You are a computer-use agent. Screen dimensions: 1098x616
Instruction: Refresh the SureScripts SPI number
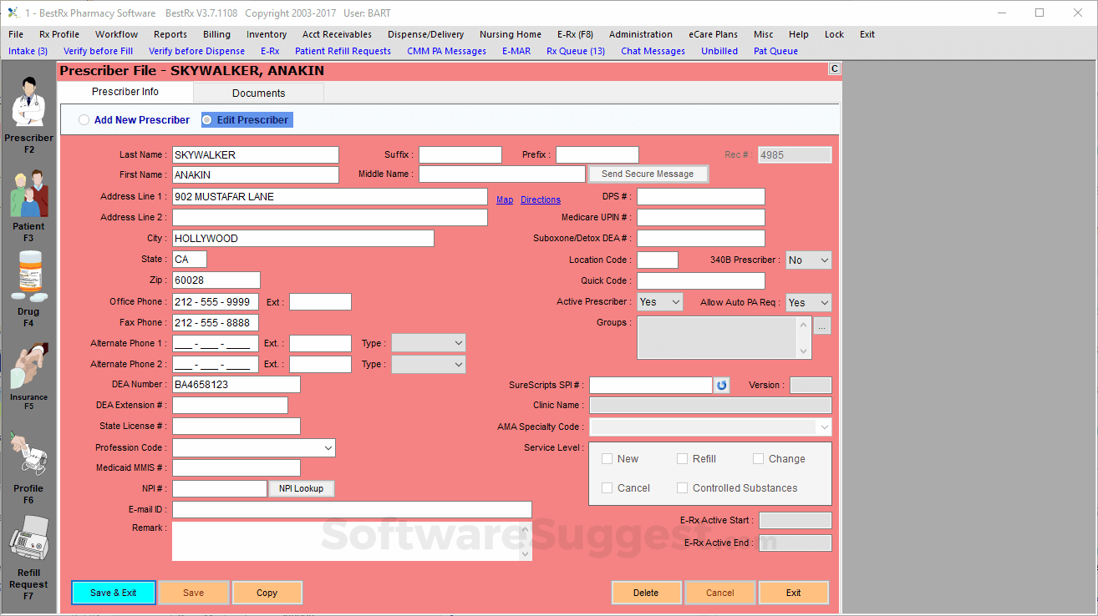coord(720,385)
